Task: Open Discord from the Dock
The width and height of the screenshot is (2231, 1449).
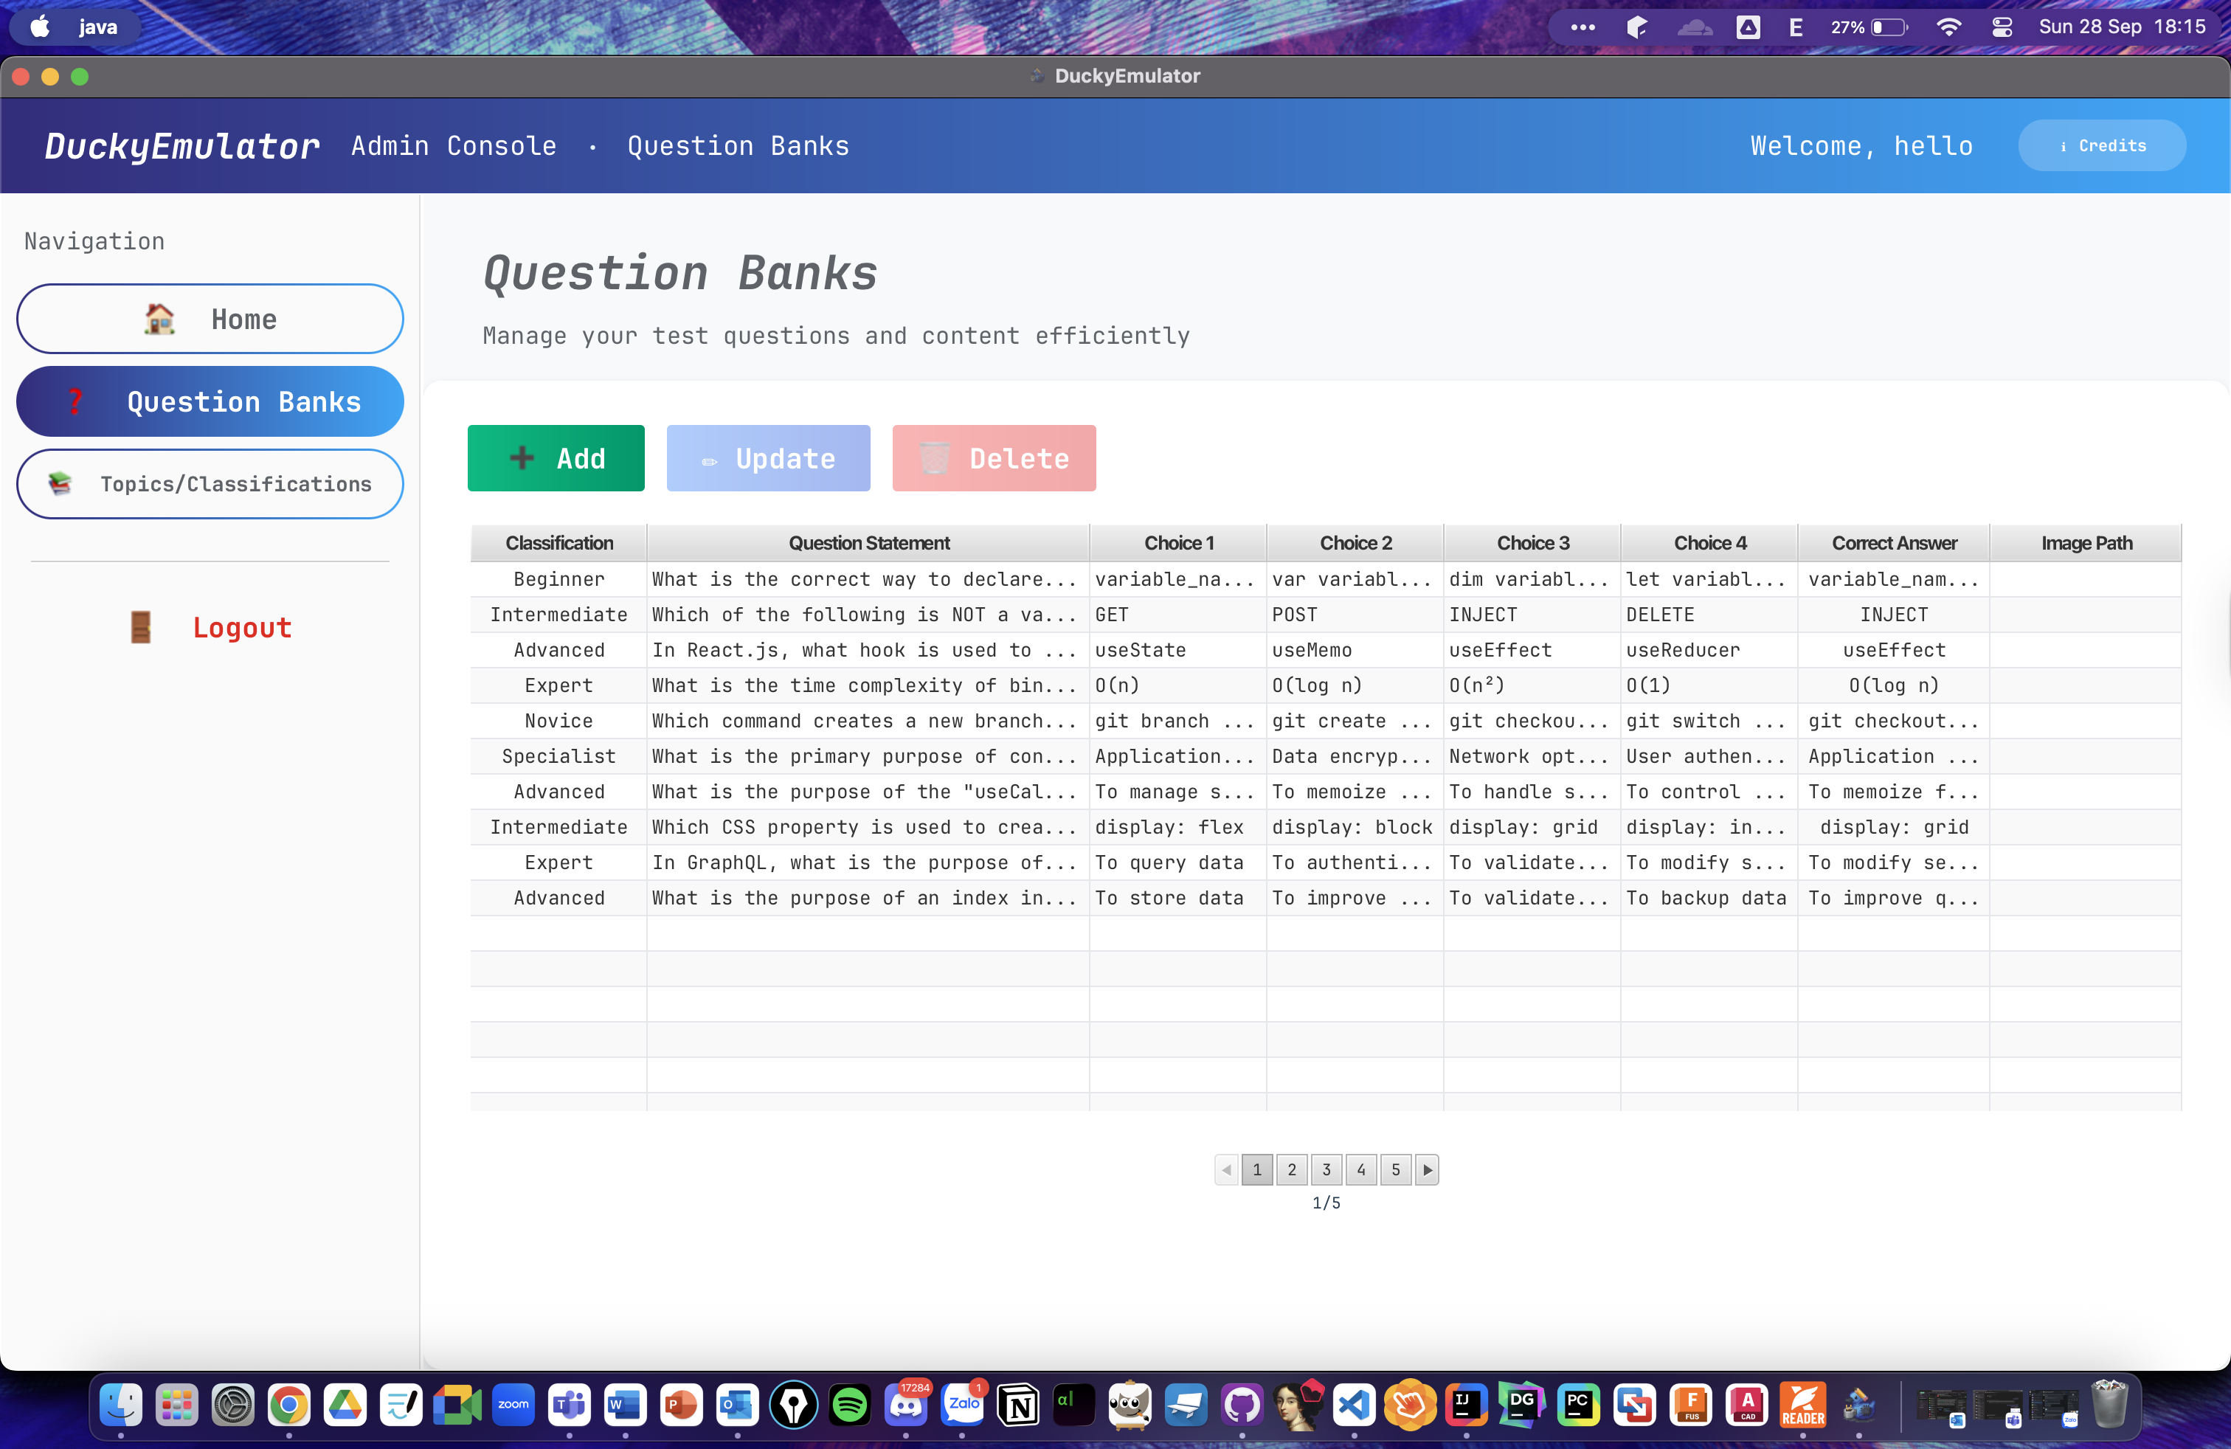Action: tap(905, 1405)
